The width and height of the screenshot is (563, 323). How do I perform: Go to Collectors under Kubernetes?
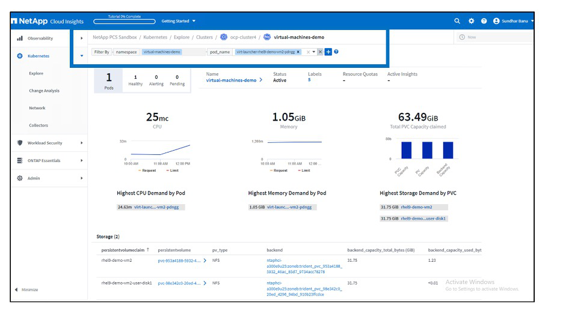(38, 125)
